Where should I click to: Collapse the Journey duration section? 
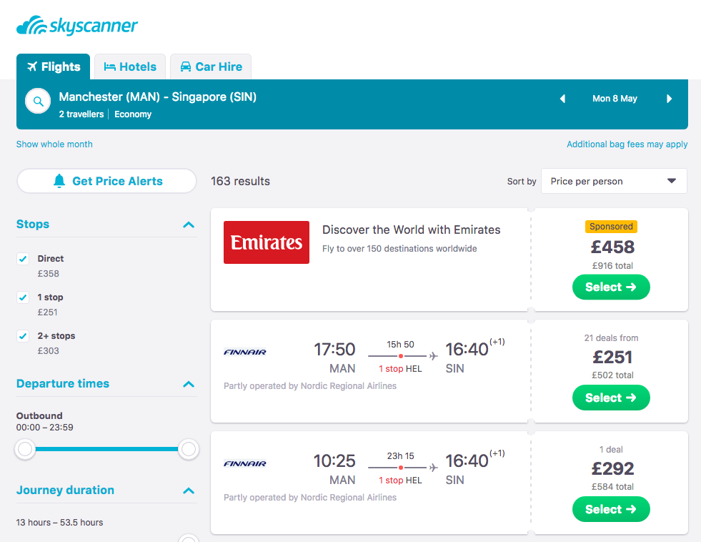click(x=189, y=491)
